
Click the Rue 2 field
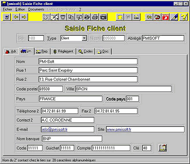[x=88, y=79]
